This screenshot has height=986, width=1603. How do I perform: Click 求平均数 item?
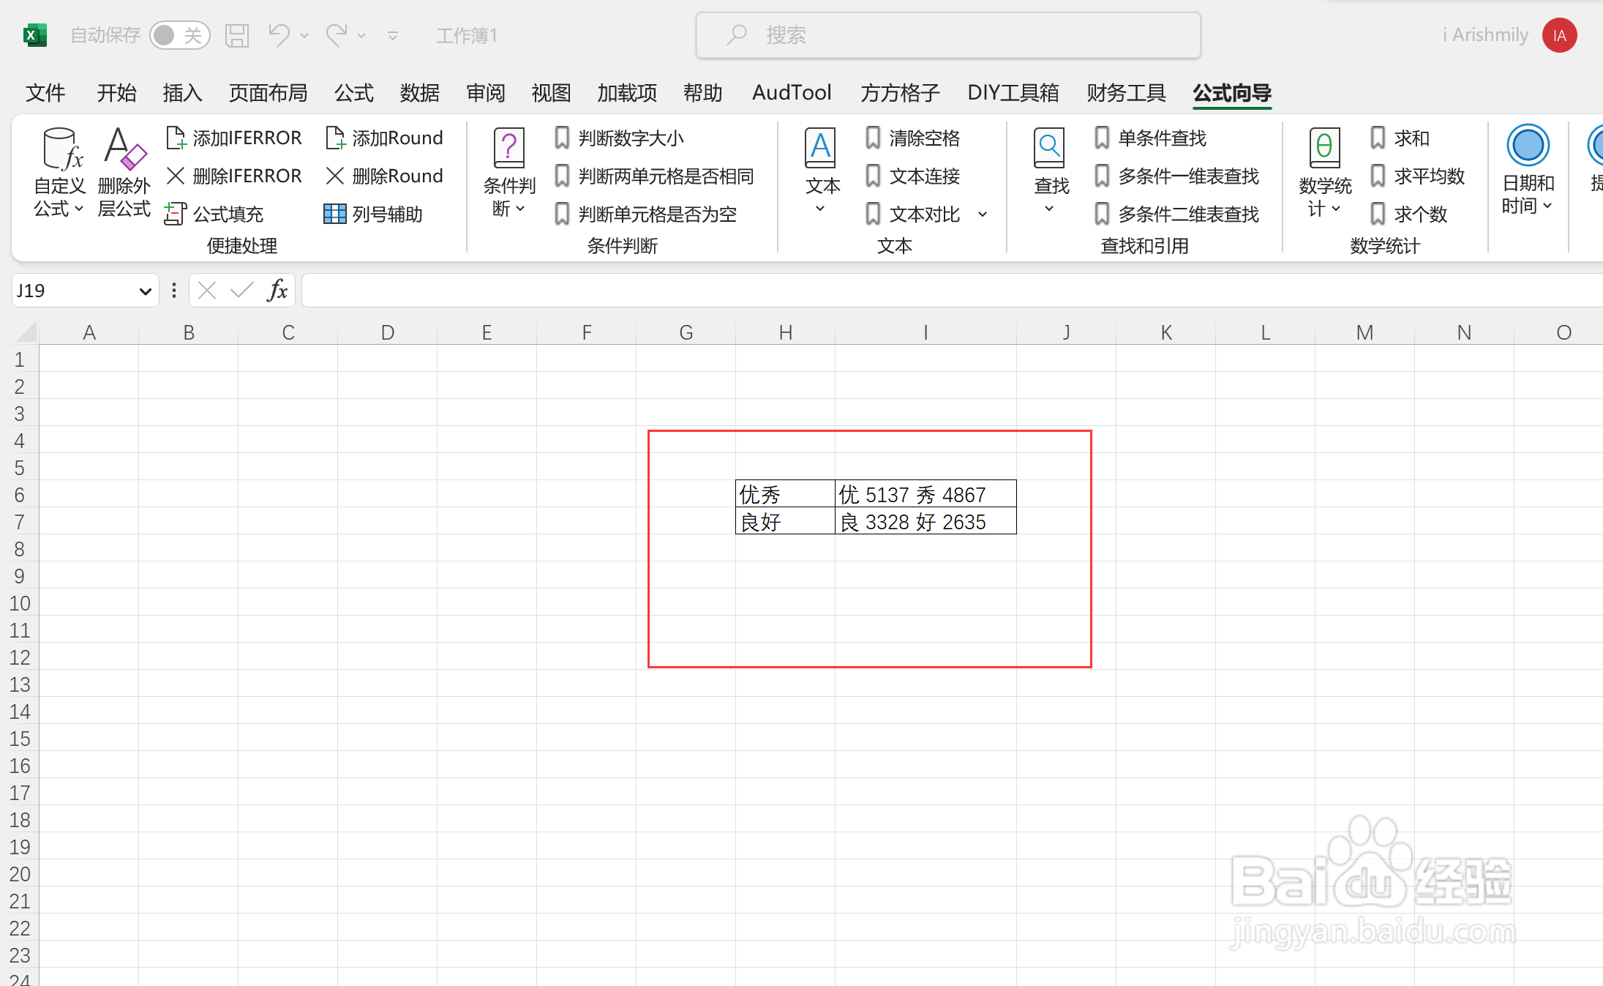coord(1417,176)
